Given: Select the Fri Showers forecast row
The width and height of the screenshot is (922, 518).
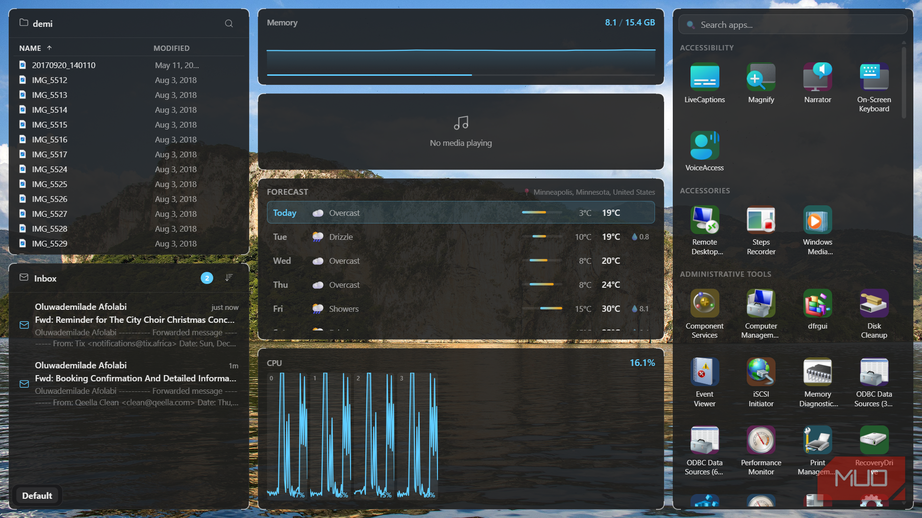Looking at the screenshot, I should point(461,308).
